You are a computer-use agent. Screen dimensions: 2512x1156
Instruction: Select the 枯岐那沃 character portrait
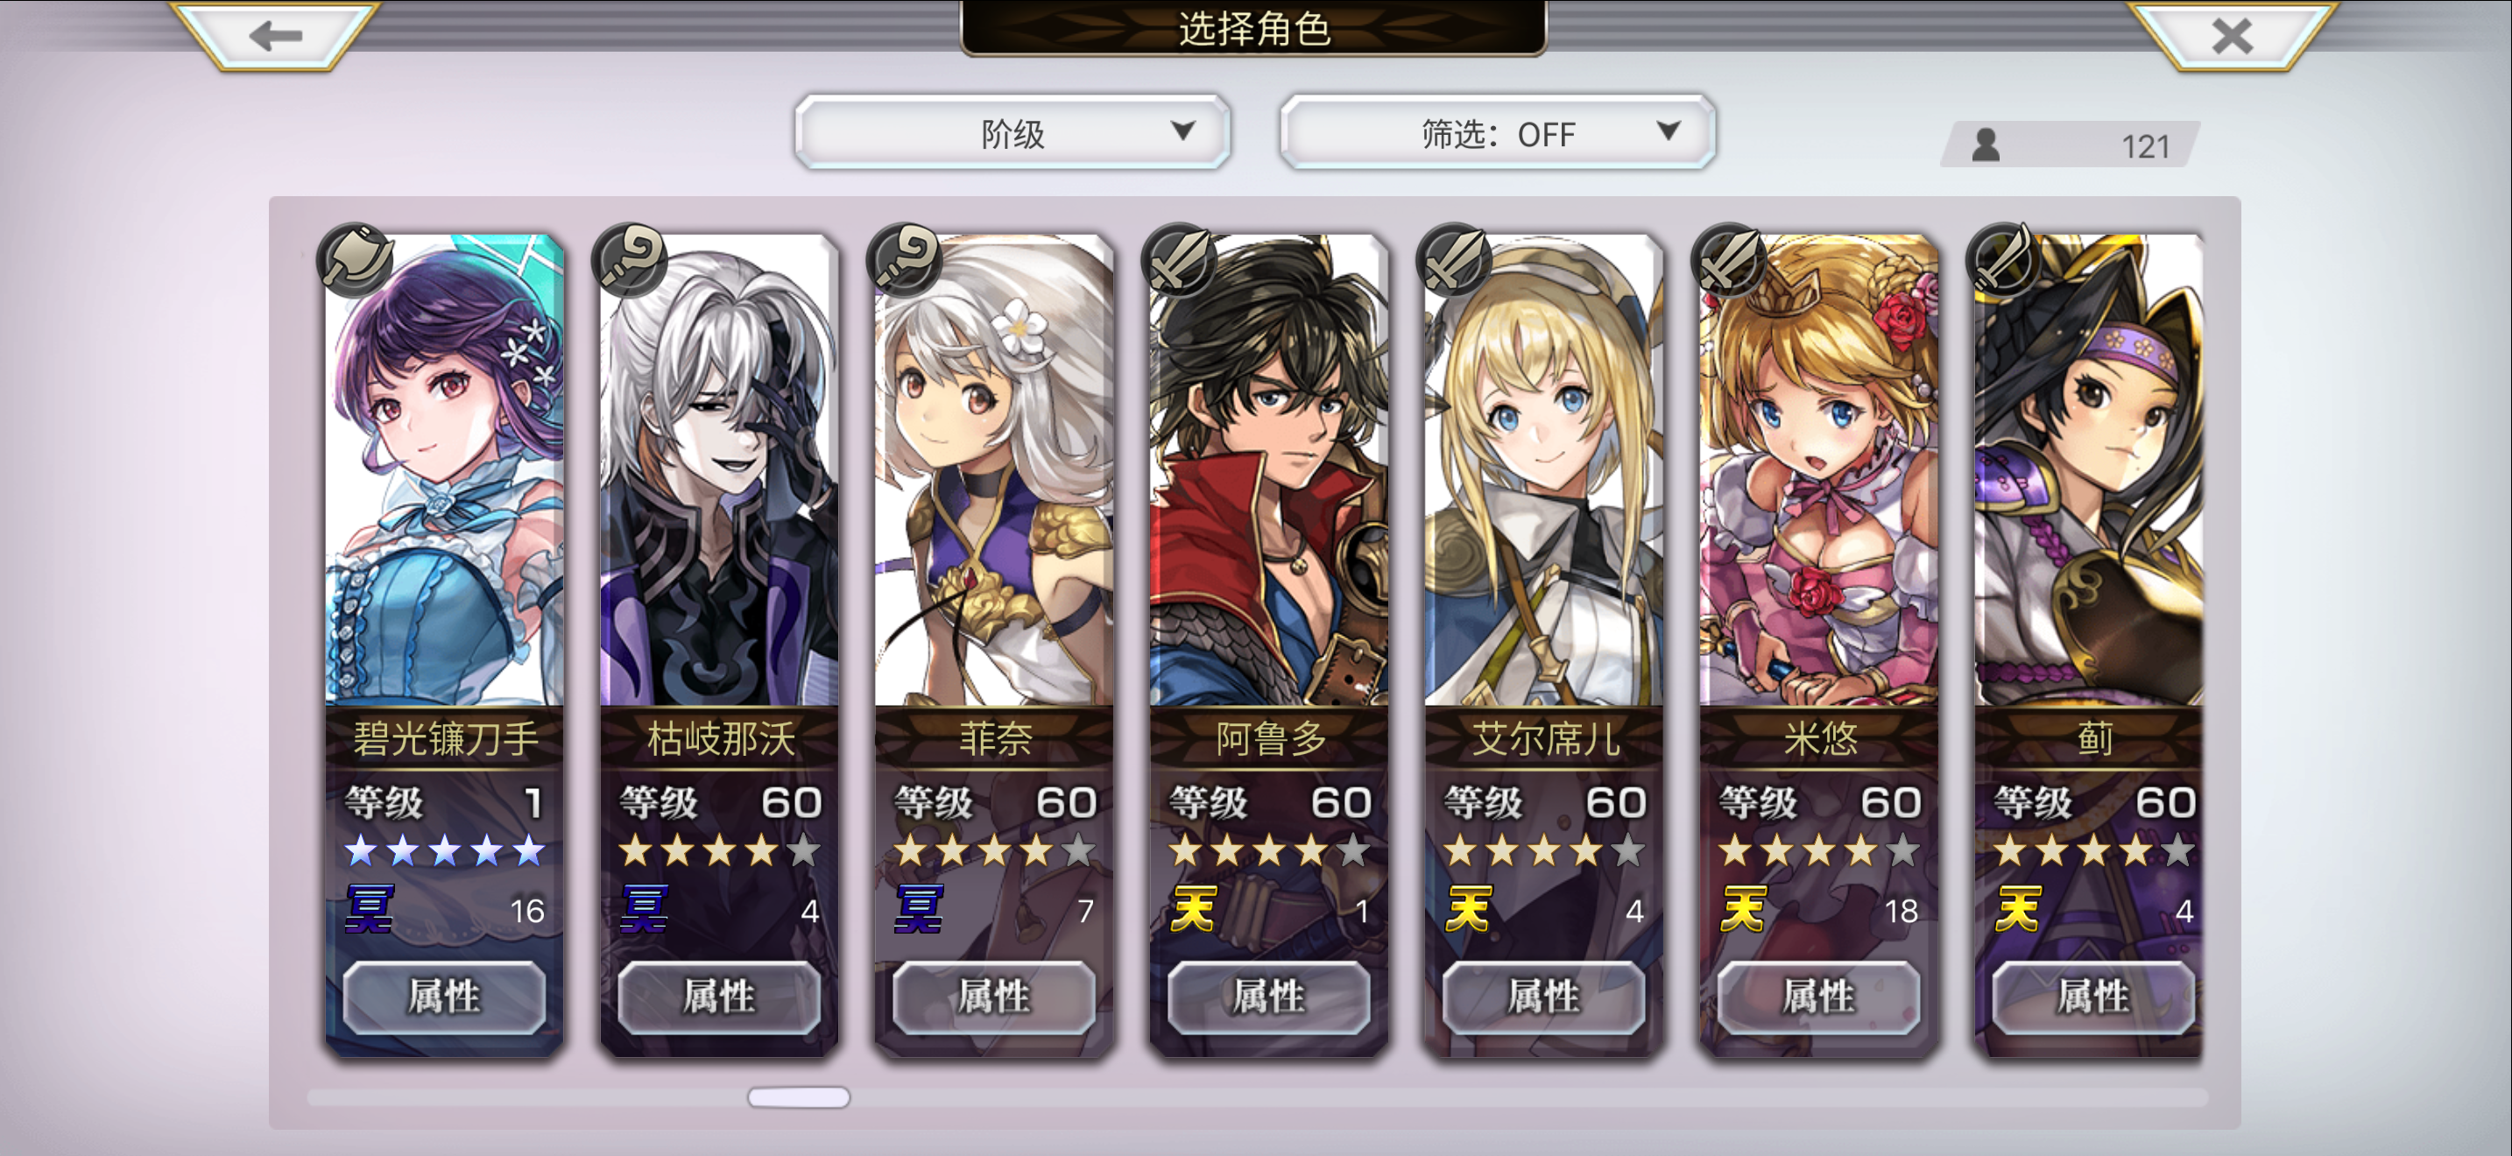point(719,469)
